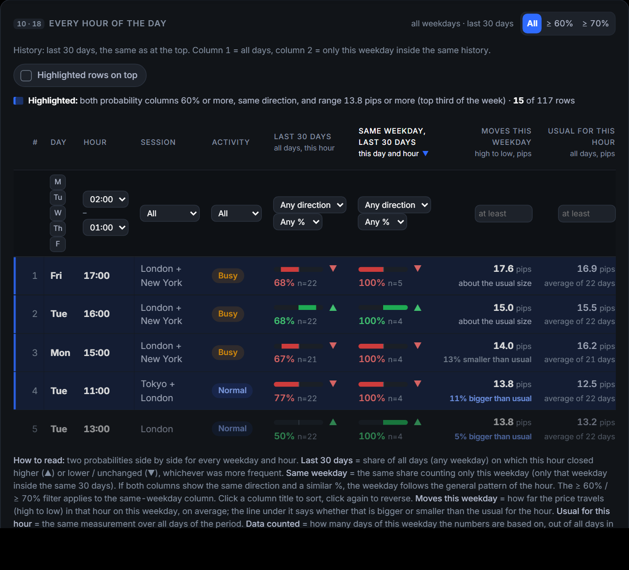Toggle the F weekday filter
629x570 pixels.
click(x=58, y=244)
